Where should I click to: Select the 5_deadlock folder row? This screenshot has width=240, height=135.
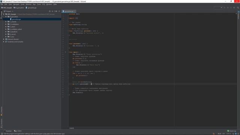click(32, 31)
